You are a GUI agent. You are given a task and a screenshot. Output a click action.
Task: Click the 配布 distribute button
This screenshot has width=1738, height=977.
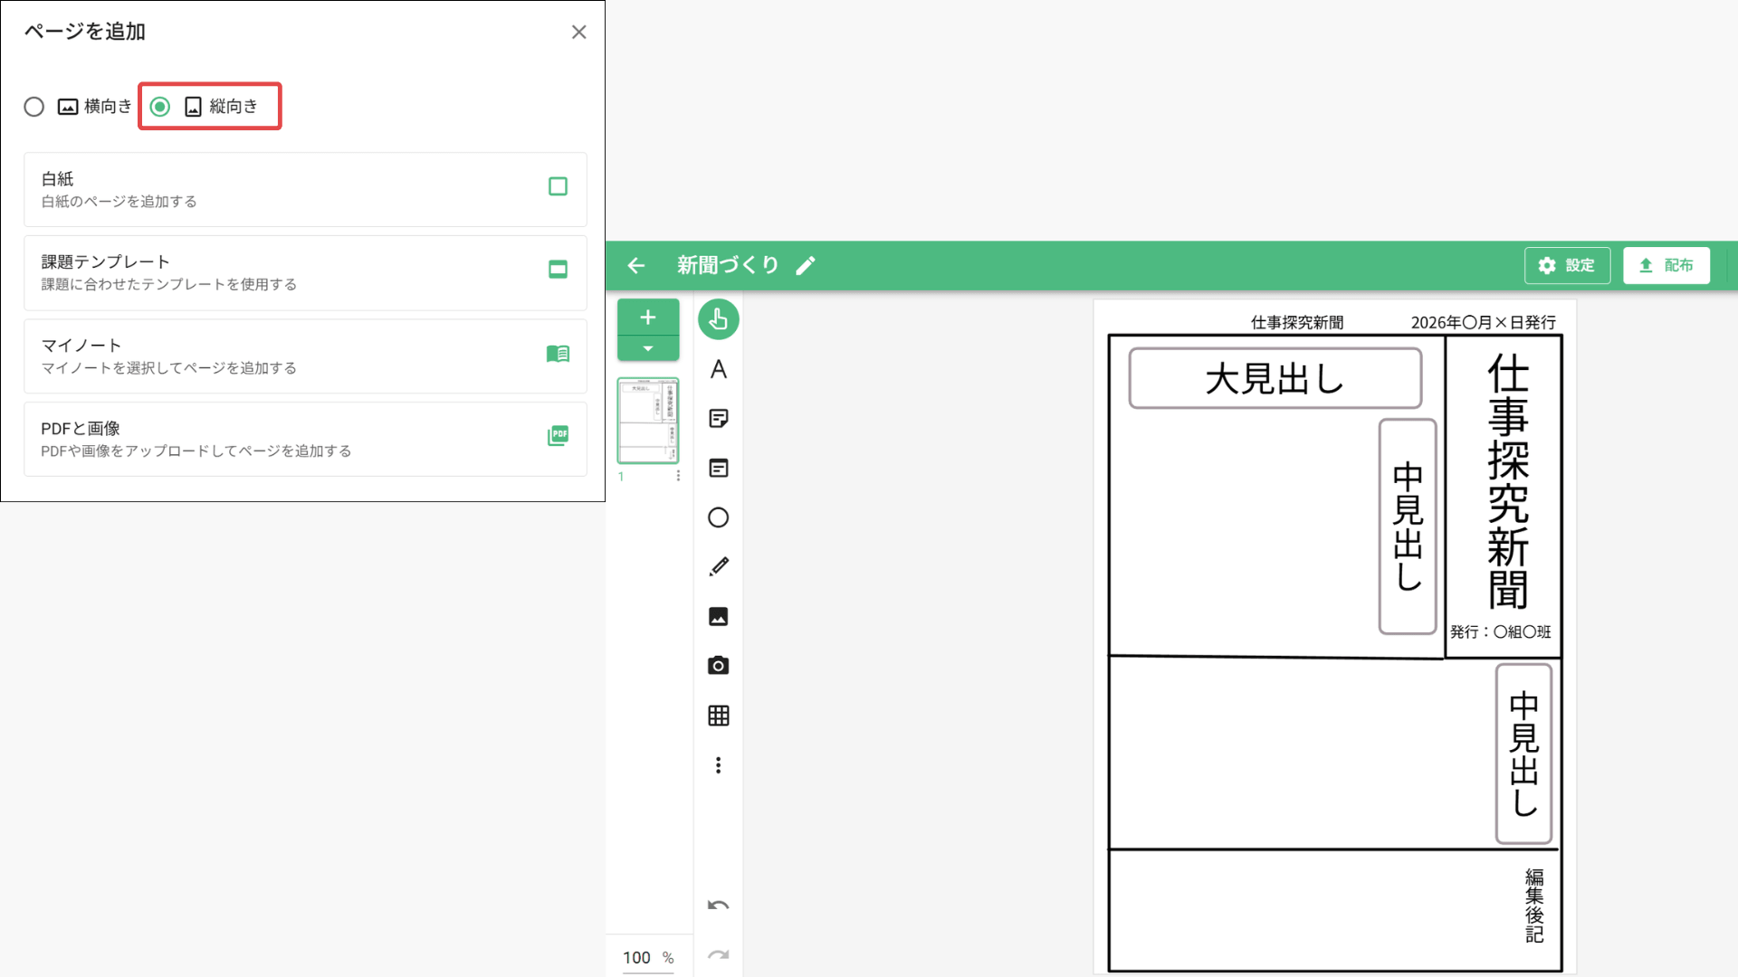(x=1666, y=265)
